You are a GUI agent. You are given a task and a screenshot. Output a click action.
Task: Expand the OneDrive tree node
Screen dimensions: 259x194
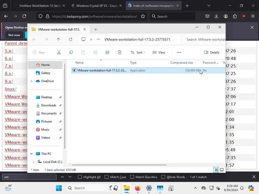pyautogui.click(x=32, y=81)
